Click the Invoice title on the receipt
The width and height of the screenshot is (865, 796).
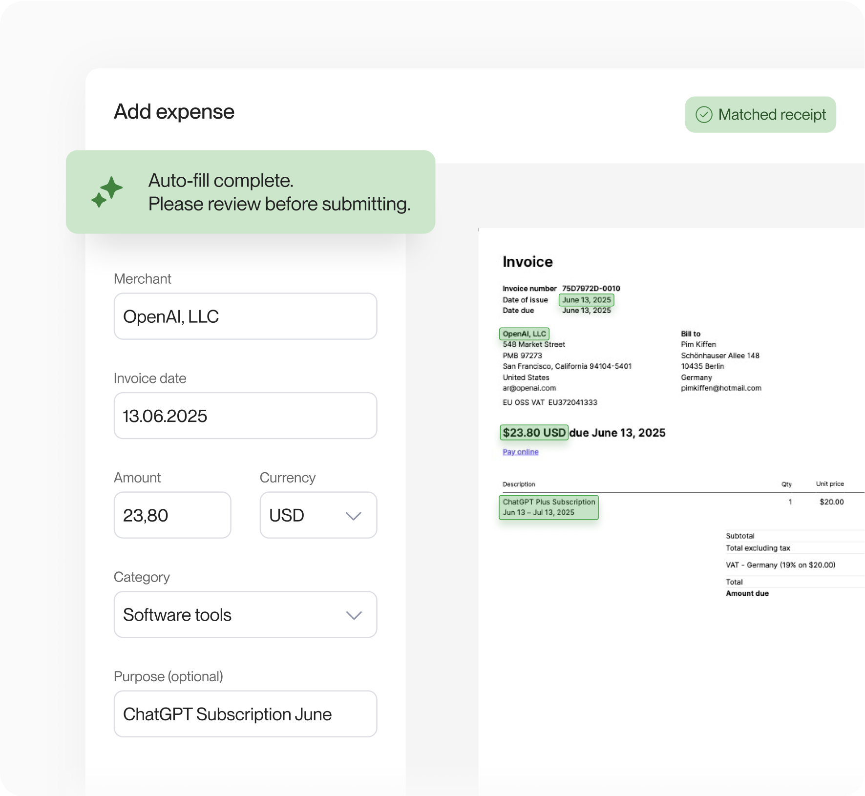coord(527,262)
